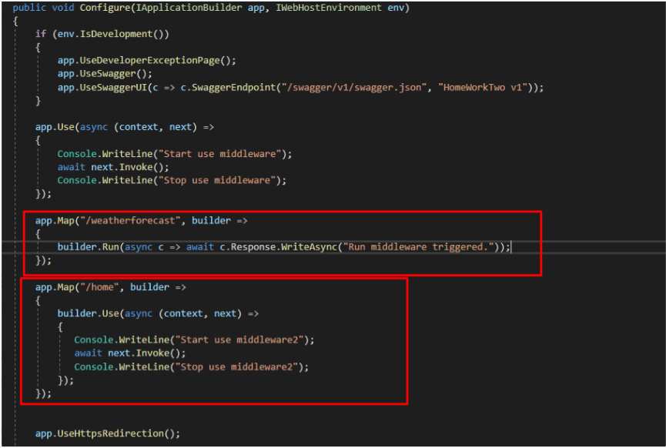Click the Configure method name in the signature
This screenshot has width=666, height=448.
pyautogui.click(x=105, y=8)
